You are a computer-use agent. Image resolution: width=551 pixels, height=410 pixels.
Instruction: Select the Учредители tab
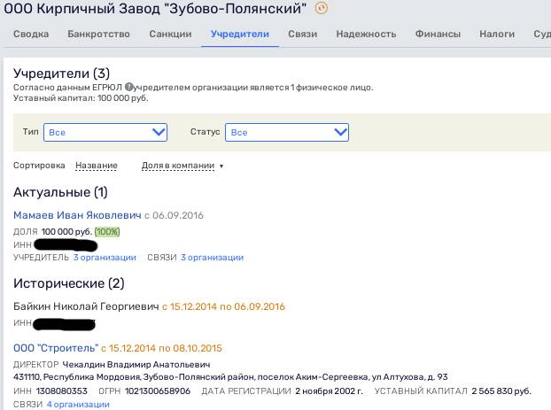pyautogui.click(x=240, y=34)
